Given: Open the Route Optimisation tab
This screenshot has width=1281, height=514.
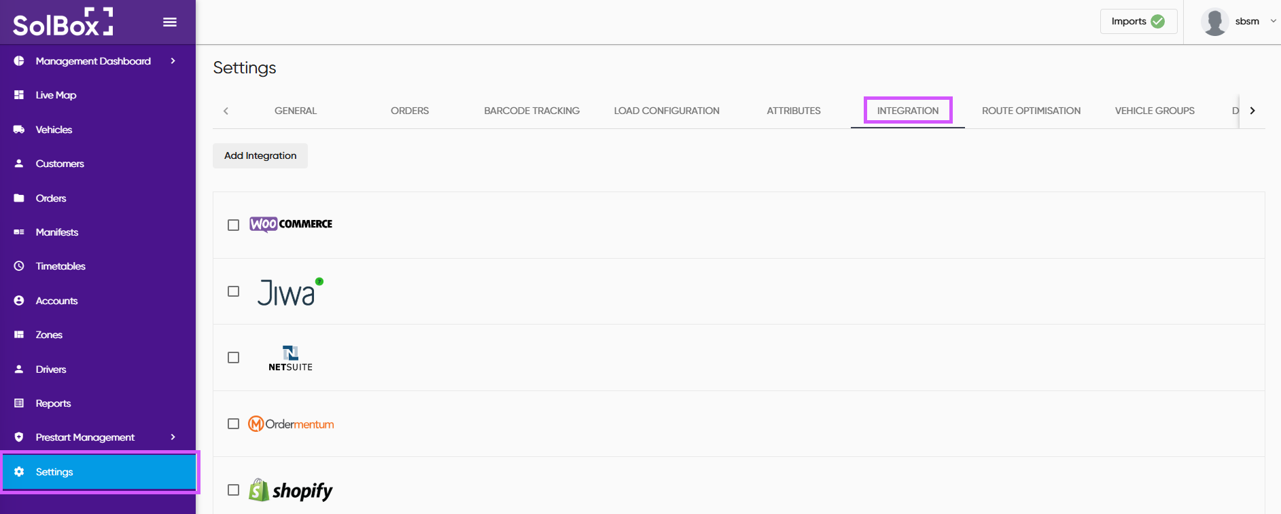Looking at the screenshot, I should [1032, 111].
